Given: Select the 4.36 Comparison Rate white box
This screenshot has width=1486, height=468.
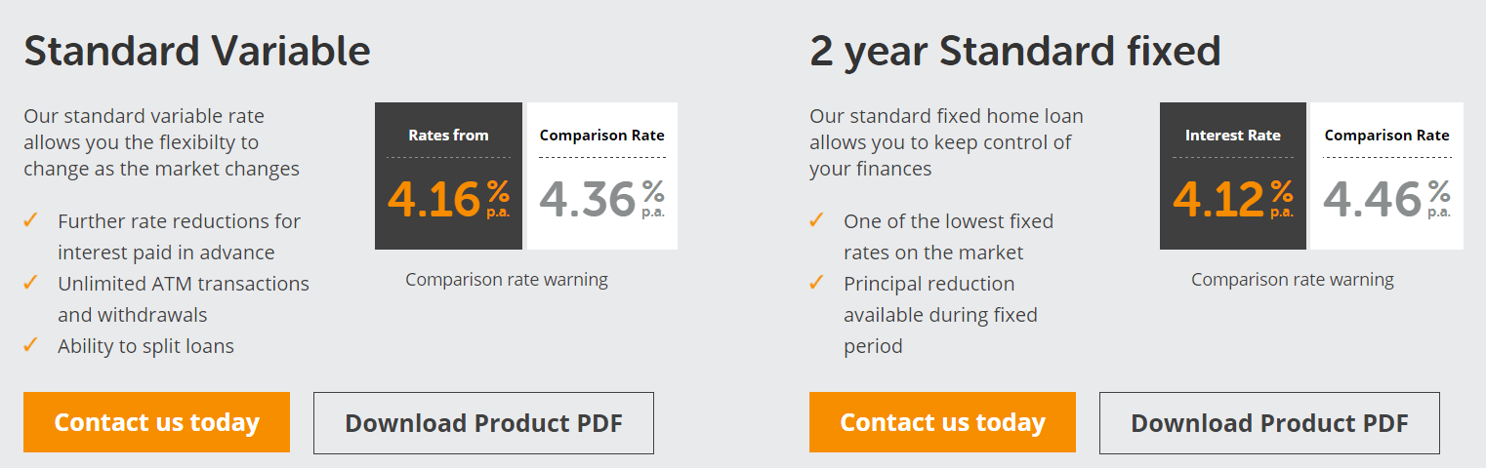Looking at the screenshot, I should pyautogui.click(x=602, y=175).
